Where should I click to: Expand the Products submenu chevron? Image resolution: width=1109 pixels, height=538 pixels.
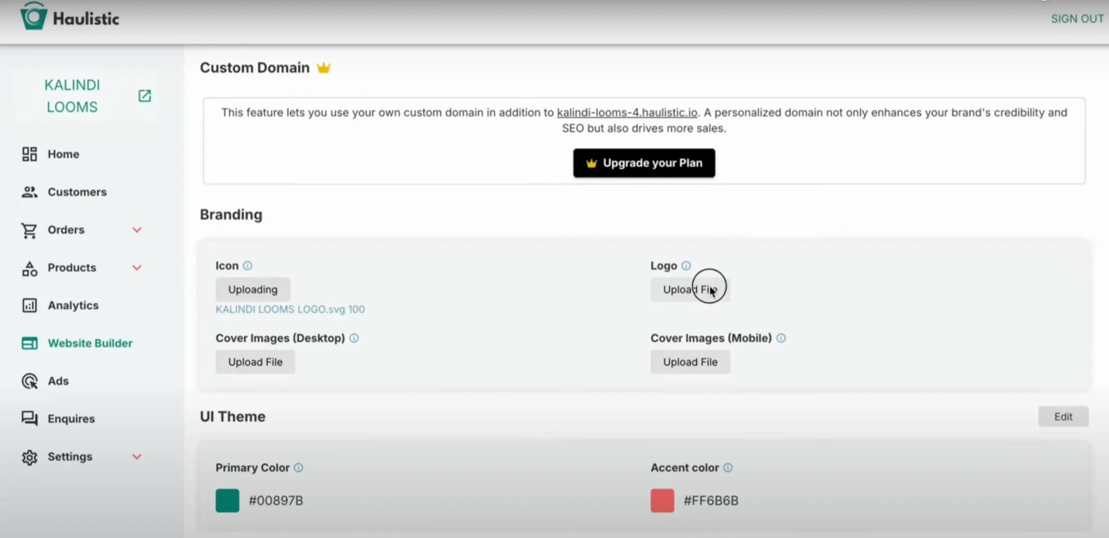tap(137, 268)
